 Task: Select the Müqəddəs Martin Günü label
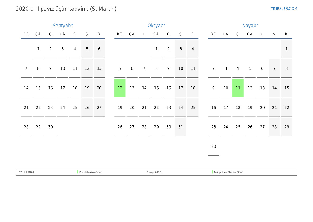tap(229, 172)
